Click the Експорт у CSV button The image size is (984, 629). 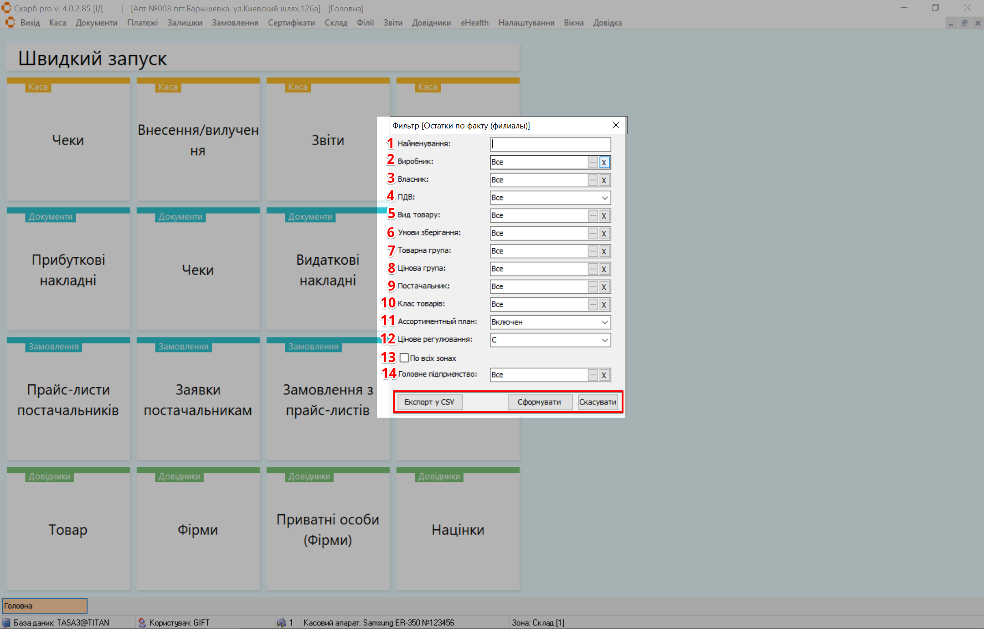pyautogui.click(x=429, y=402)
